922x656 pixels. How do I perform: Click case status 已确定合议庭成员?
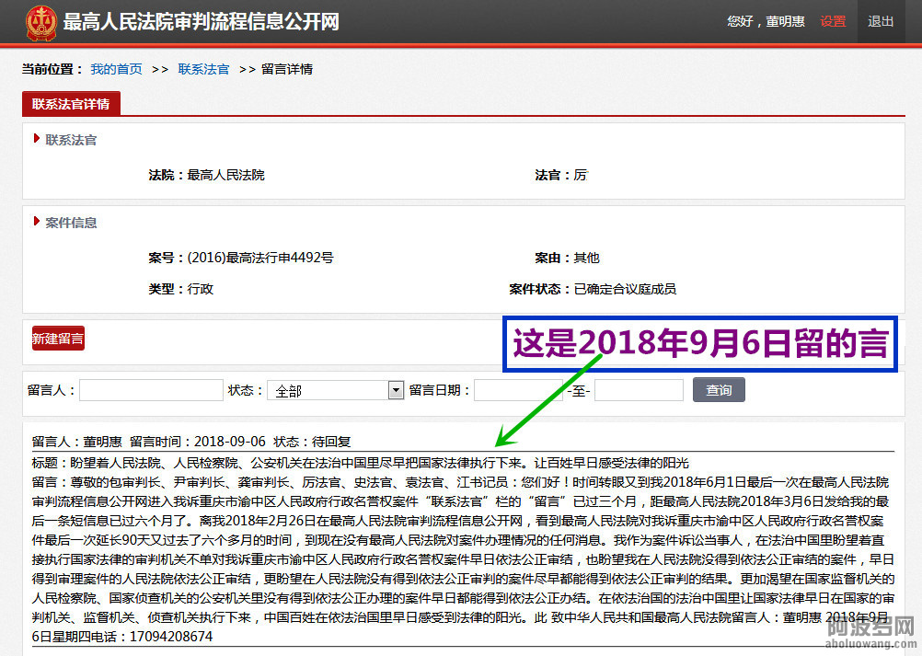[625, 289]
